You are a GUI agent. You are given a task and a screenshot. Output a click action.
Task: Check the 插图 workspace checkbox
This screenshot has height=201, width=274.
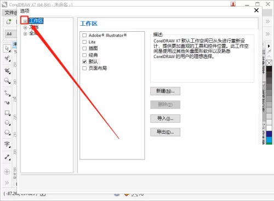tap(84, 48)
